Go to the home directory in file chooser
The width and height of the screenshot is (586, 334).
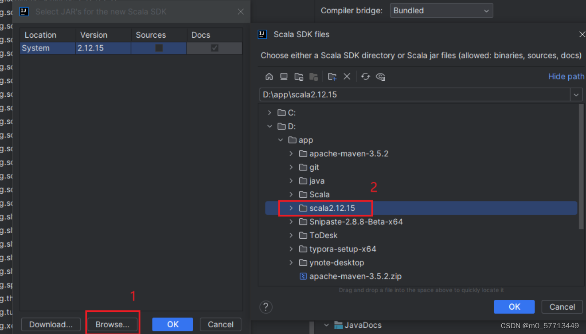269,76
